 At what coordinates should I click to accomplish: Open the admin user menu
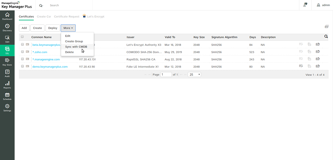click(323, 5)
